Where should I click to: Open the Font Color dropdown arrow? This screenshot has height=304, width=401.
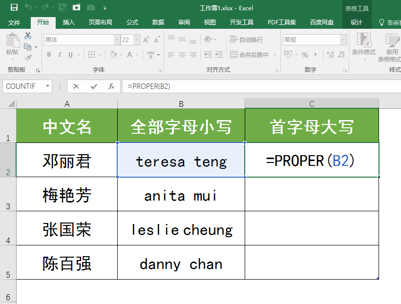tap(137, 55)
